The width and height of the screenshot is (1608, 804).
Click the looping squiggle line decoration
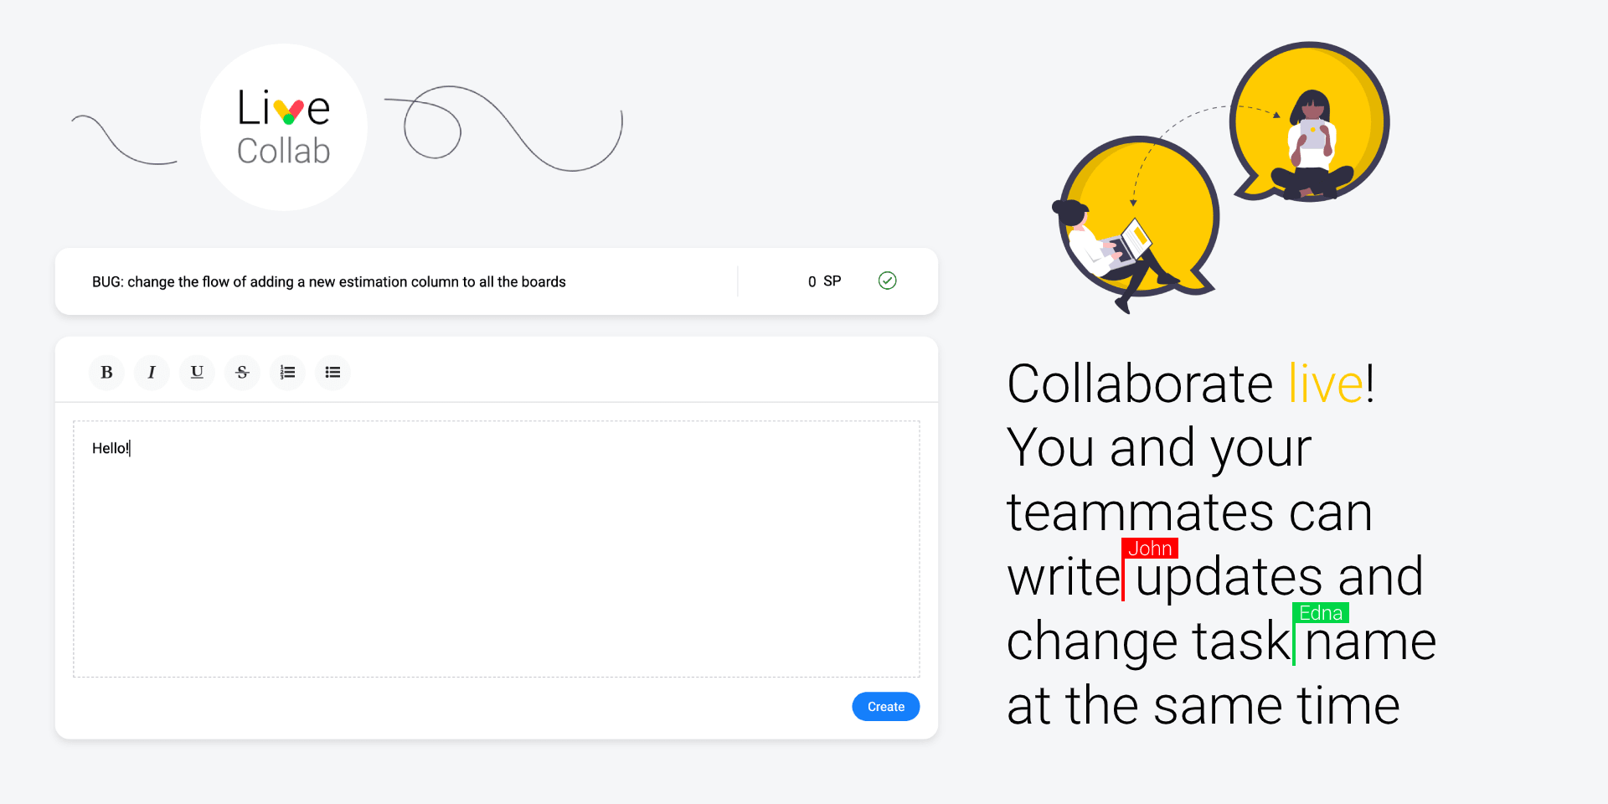point(503,128)
